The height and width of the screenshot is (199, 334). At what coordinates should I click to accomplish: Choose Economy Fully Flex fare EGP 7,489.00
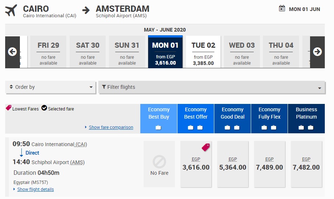click(270, 164)
